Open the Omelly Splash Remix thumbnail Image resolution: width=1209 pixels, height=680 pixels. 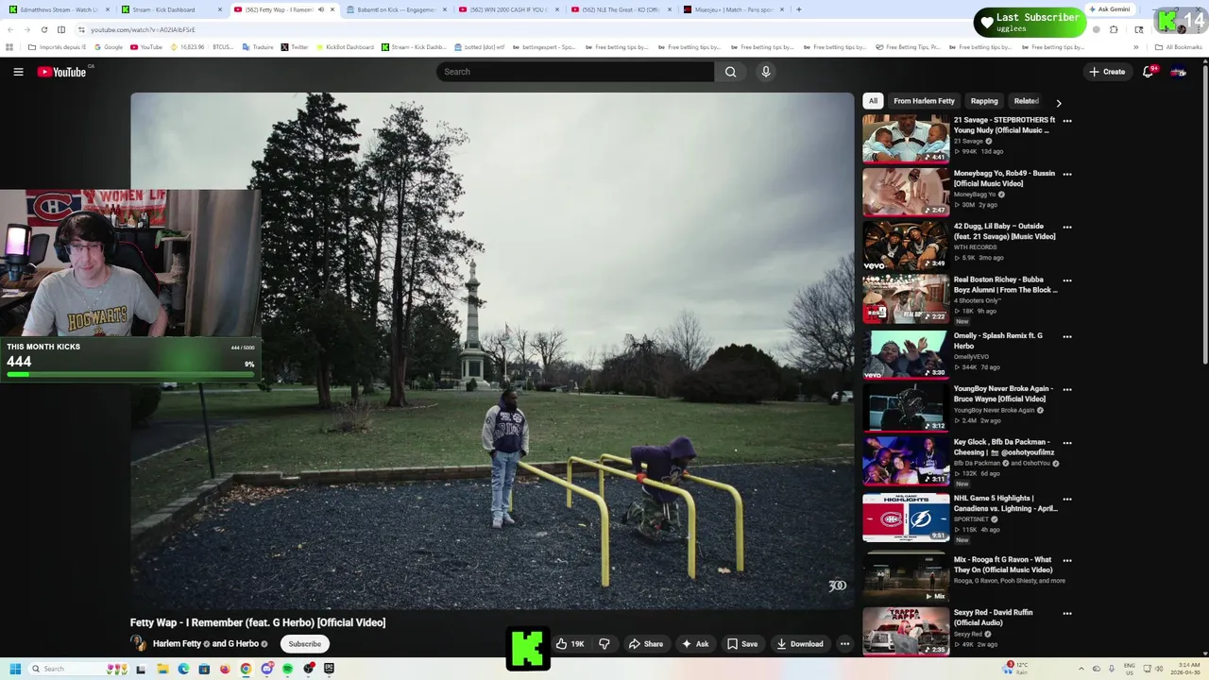[906, 355]
